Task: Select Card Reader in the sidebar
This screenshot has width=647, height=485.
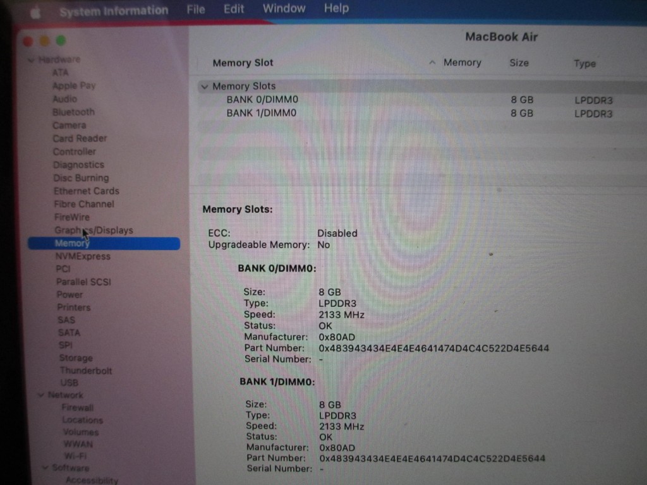Action: tap(80, 138)
